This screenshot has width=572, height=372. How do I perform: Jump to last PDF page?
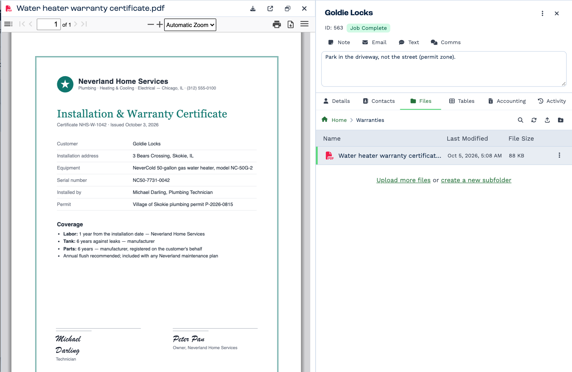tap(84, 24)
